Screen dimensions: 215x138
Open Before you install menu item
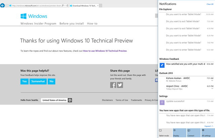tap(72, 24)
